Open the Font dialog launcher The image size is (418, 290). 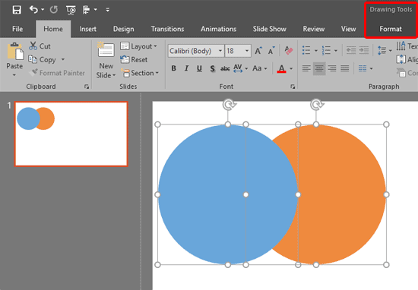tap(293, 87)
